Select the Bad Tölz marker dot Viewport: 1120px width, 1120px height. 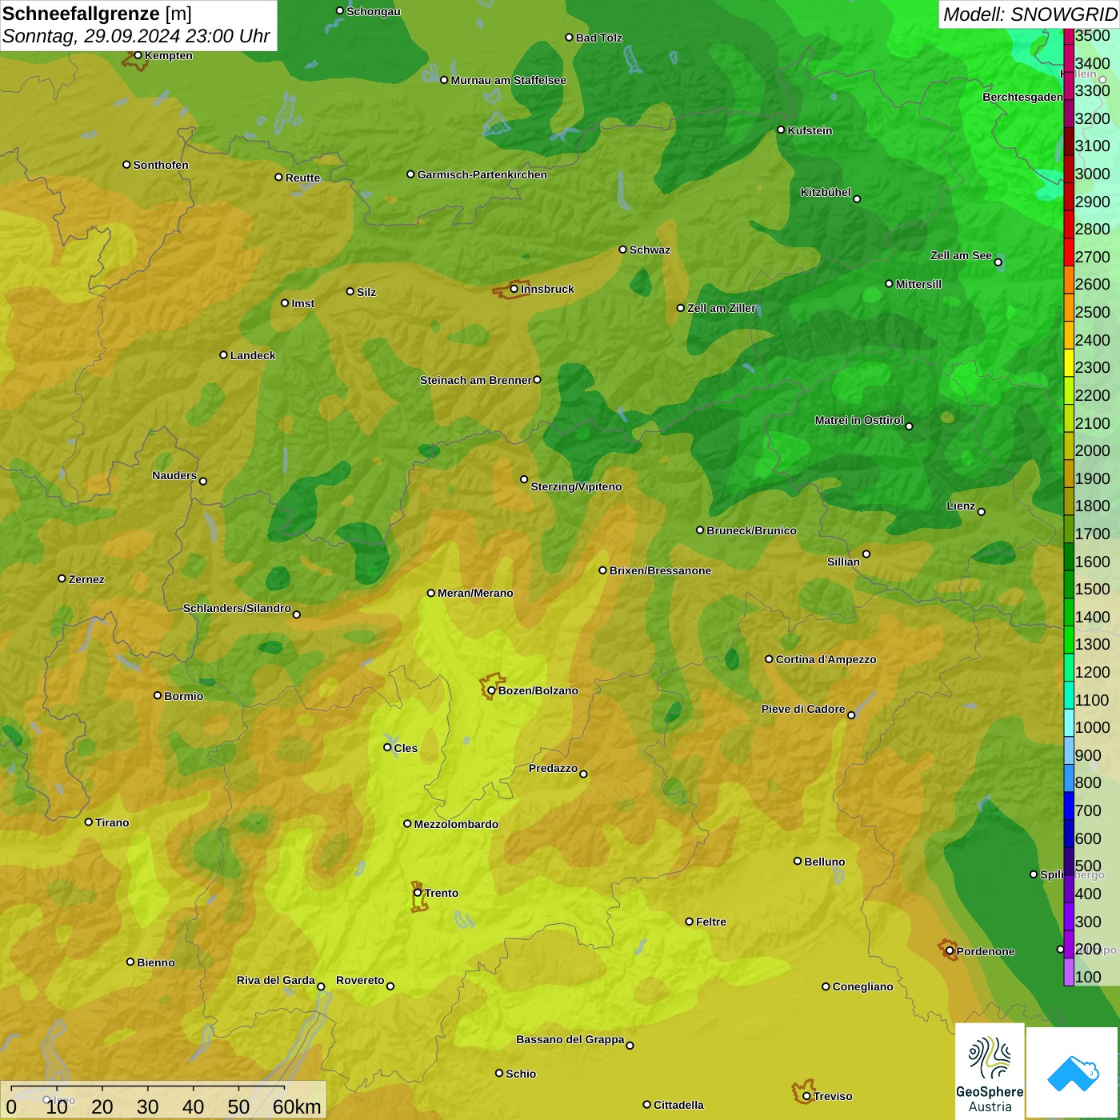click(570, 37)
